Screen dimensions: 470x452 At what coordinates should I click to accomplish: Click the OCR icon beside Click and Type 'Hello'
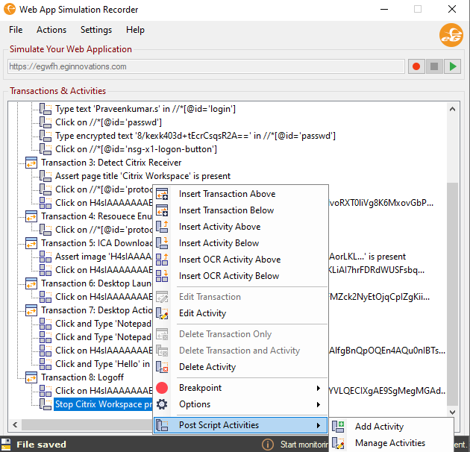46,364
